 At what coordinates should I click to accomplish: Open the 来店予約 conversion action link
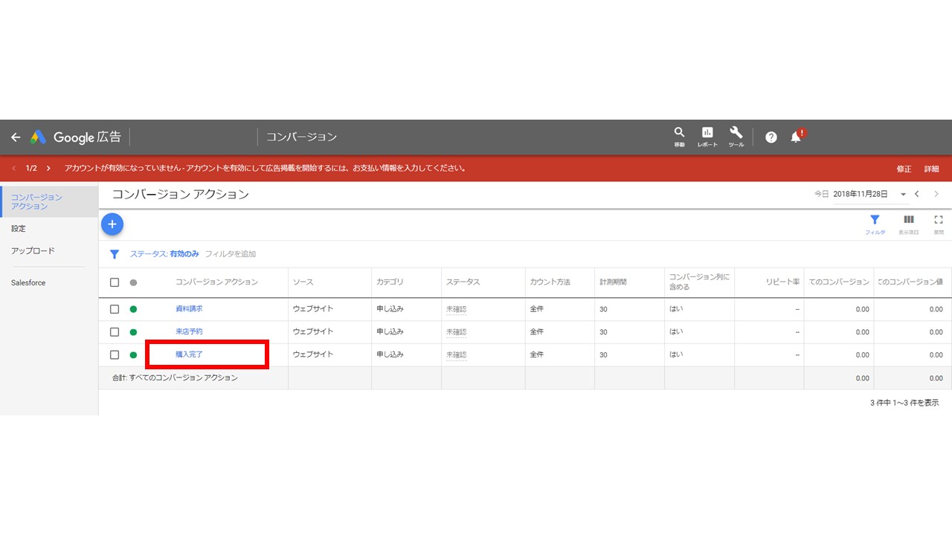189,332
